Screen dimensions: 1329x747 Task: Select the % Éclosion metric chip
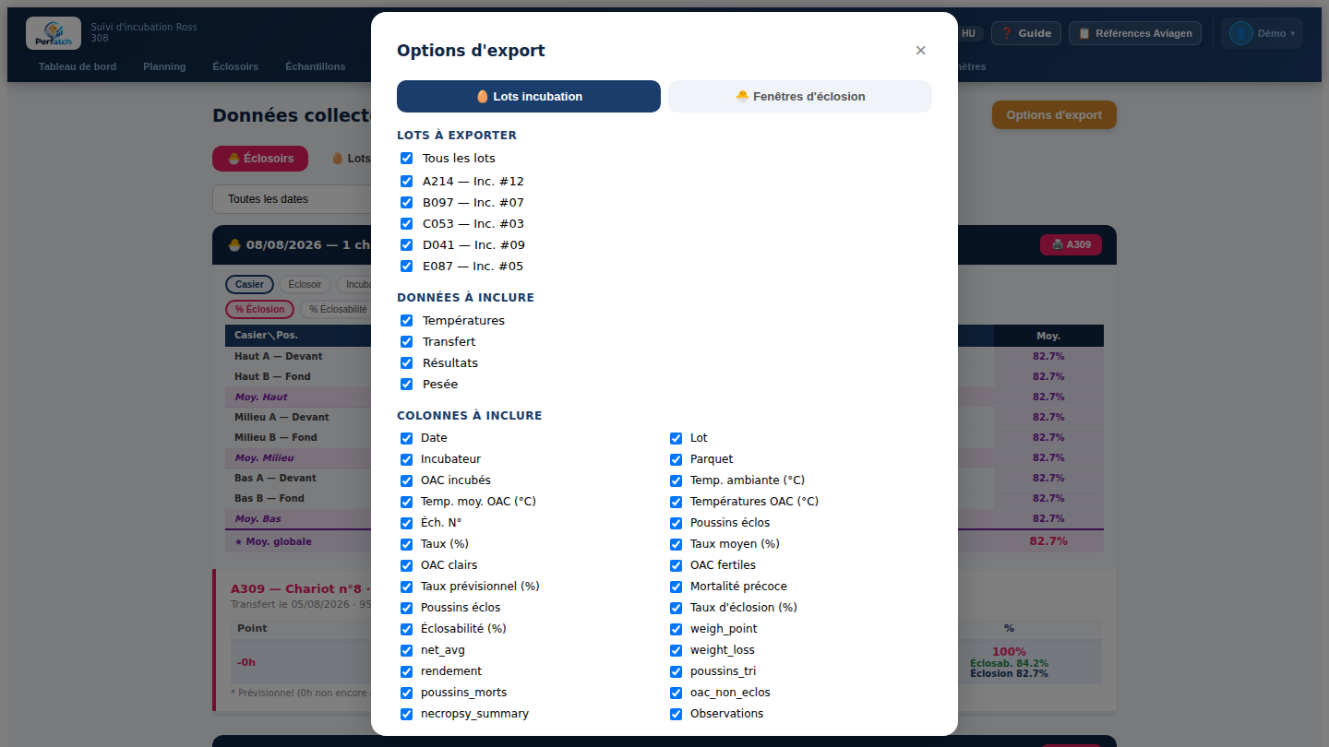pyautogui.click(x=259, y=310)
